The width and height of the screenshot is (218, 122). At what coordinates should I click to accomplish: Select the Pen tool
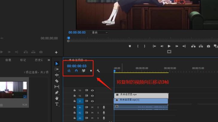coord(57,92)
